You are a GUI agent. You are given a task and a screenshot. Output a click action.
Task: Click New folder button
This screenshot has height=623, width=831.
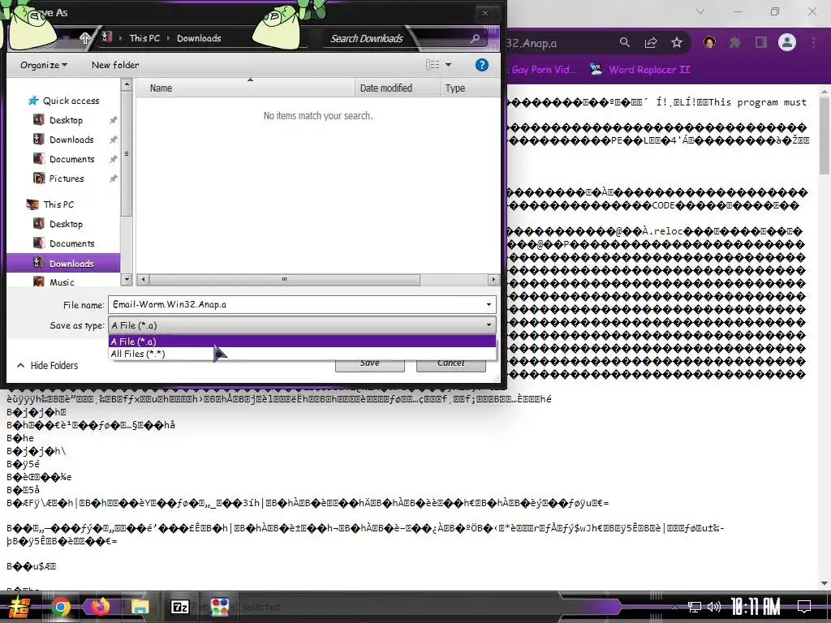(115, 65)
